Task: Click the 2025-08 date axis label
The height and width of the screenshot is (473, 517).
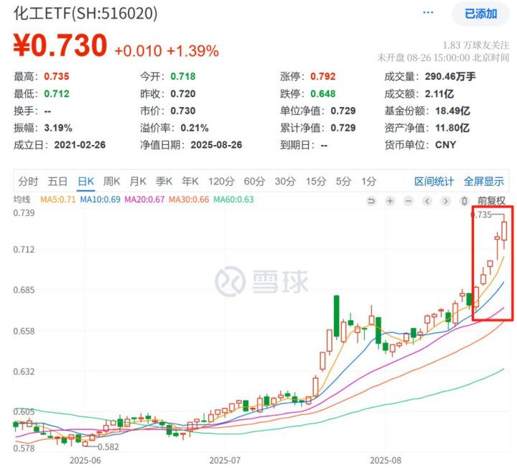Action: (x=386, y=460)
